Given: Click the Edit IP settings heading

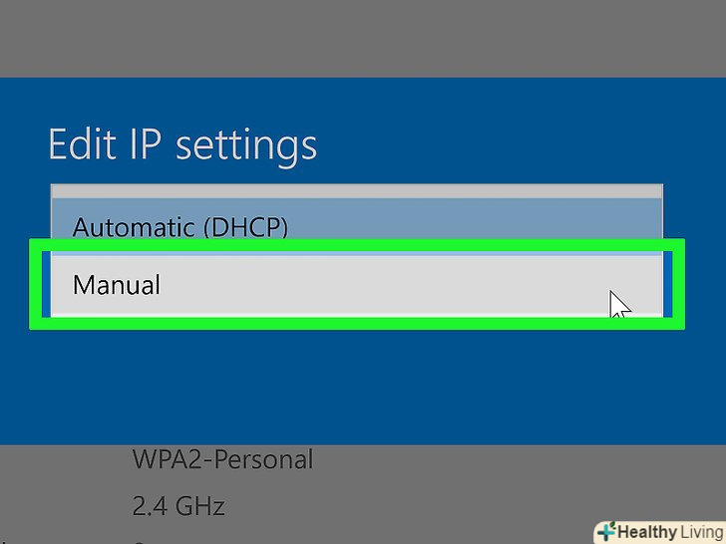Looking at the screenshot, I should (x=182, y=145).
